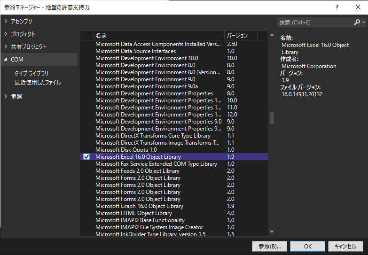Expand the プロジェクト category

(6, 34)
